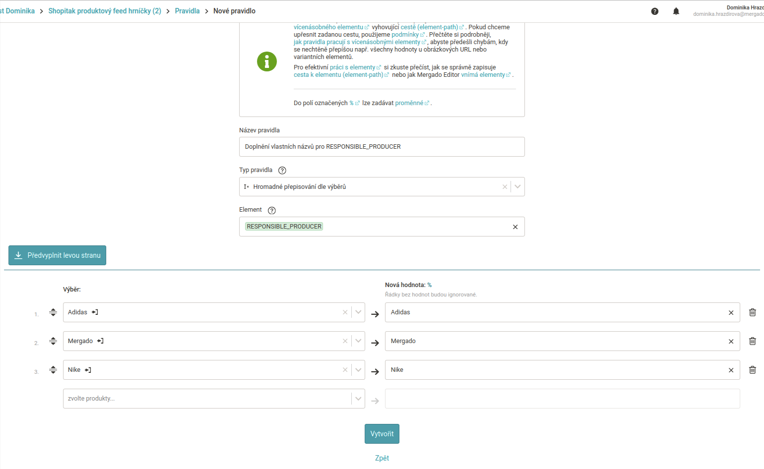Screen dimensions: 764x469
Task: Clear the Mergado selection in the dropdown
Action: [x=345, y=341]
